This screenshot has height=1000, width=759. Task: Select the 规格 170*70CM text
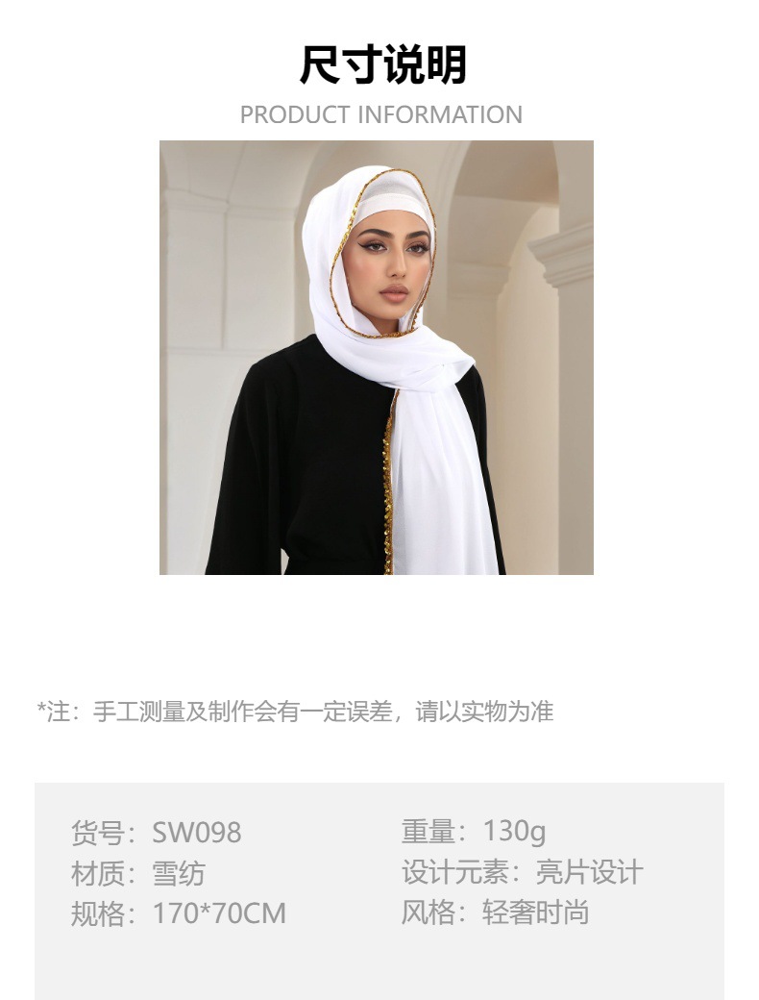(x=179, y=913)
